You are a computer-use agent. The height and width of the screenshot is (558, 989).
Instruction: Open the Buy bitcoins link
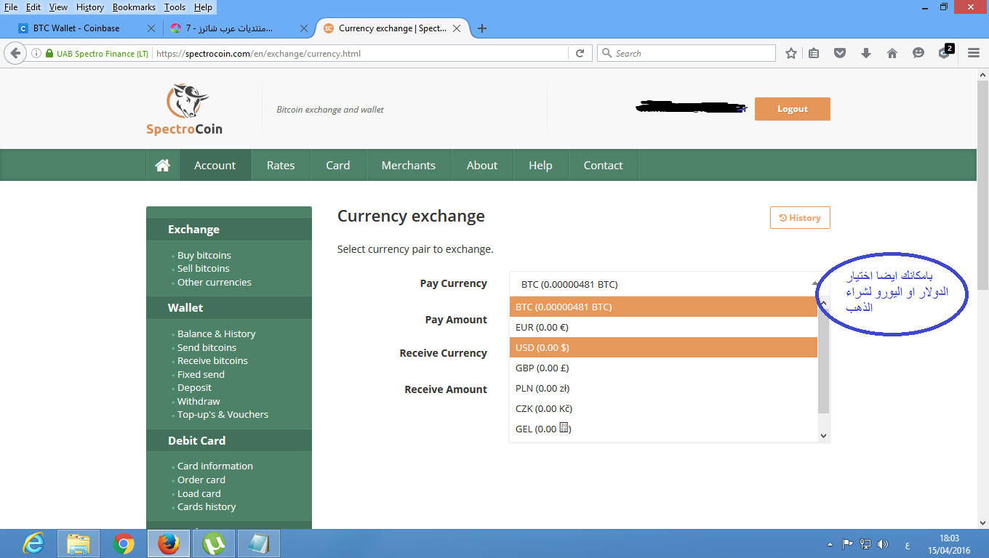[x=204, y=255]
